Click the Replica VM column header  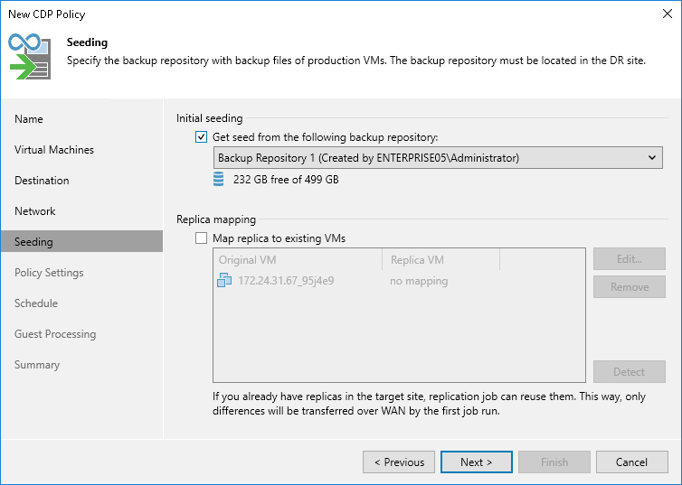[441, 259]
